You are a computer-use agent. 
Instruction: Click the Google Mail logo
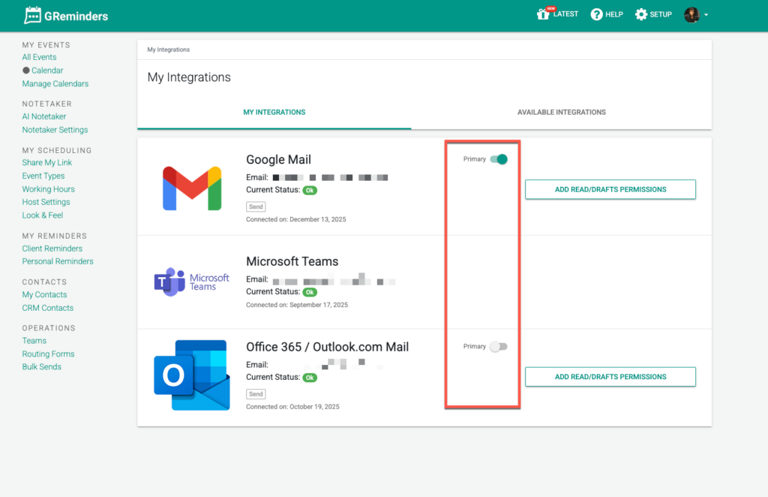(192, 188)
